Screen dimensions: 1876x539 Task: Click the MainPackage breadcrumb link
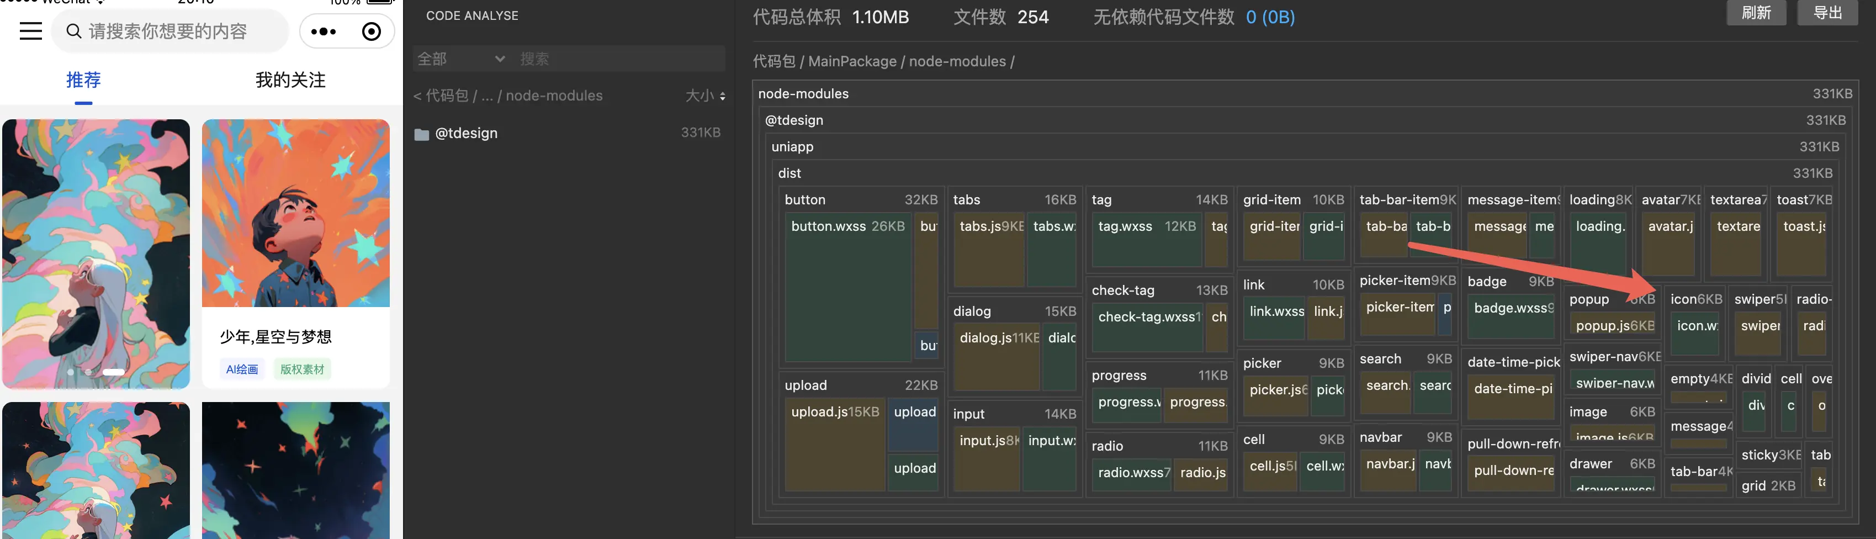[852, 62]
